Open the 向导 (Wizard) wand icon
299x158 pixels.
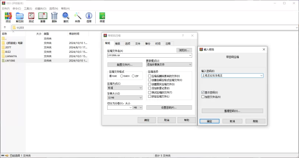pos(77,17)
